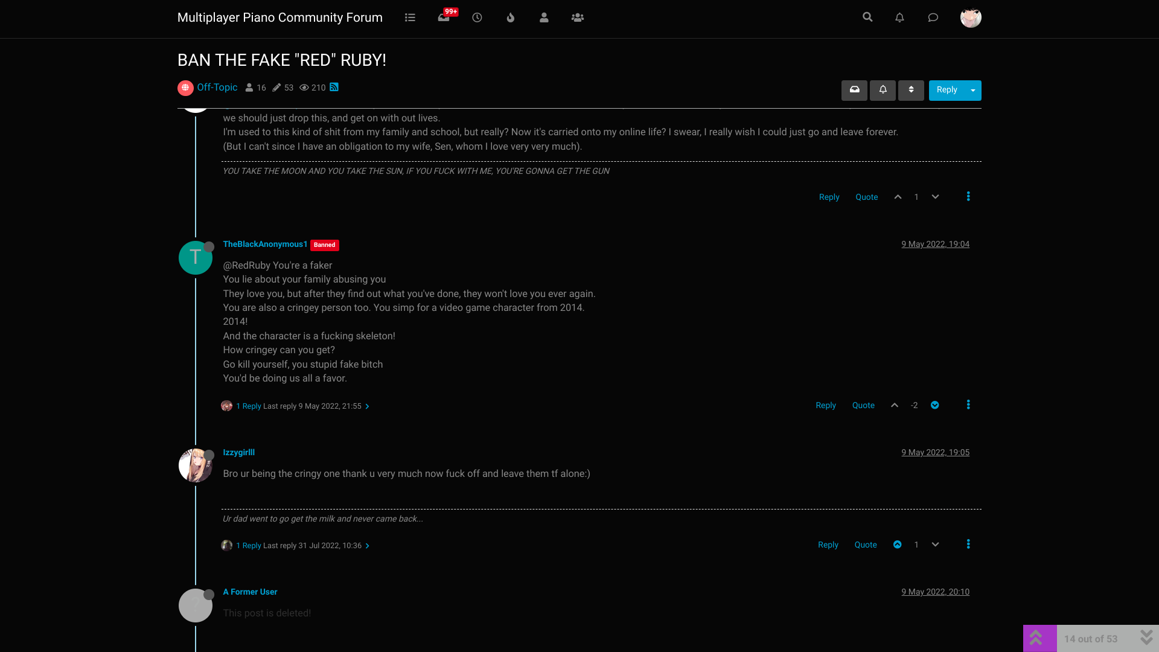Open three-dot menu on Izzygirlll's post
The image size is (1159, 652).
[x=968, y=545]
